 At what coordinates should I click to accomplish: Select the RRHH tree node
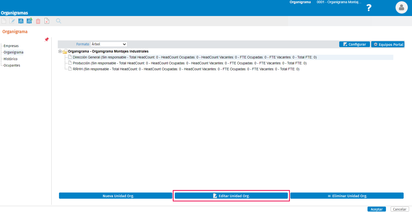pyautogui.click(x=186, y=69)
